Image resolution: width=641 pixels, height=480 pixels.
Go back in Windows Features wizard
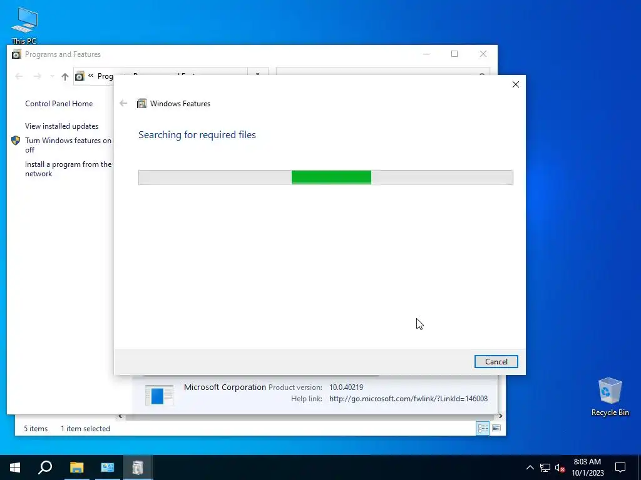coord(123,103)
